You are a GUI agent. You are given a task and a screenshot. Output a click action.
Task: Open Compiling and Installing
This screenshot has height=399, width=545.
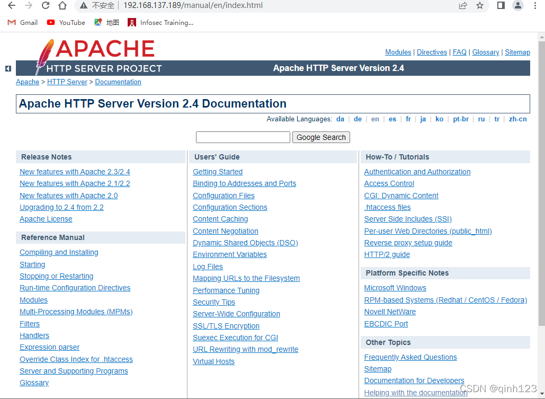59,253
